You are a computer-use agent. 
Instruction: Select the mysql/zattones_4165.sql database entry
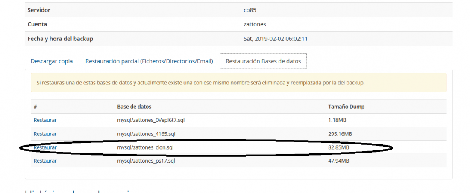[146, 134]
